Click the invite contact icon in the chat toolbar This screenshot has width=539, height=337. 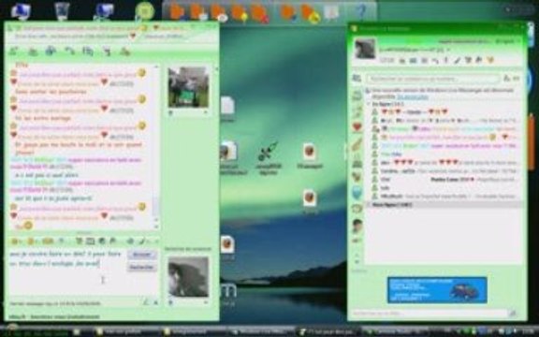pos(14,51)
